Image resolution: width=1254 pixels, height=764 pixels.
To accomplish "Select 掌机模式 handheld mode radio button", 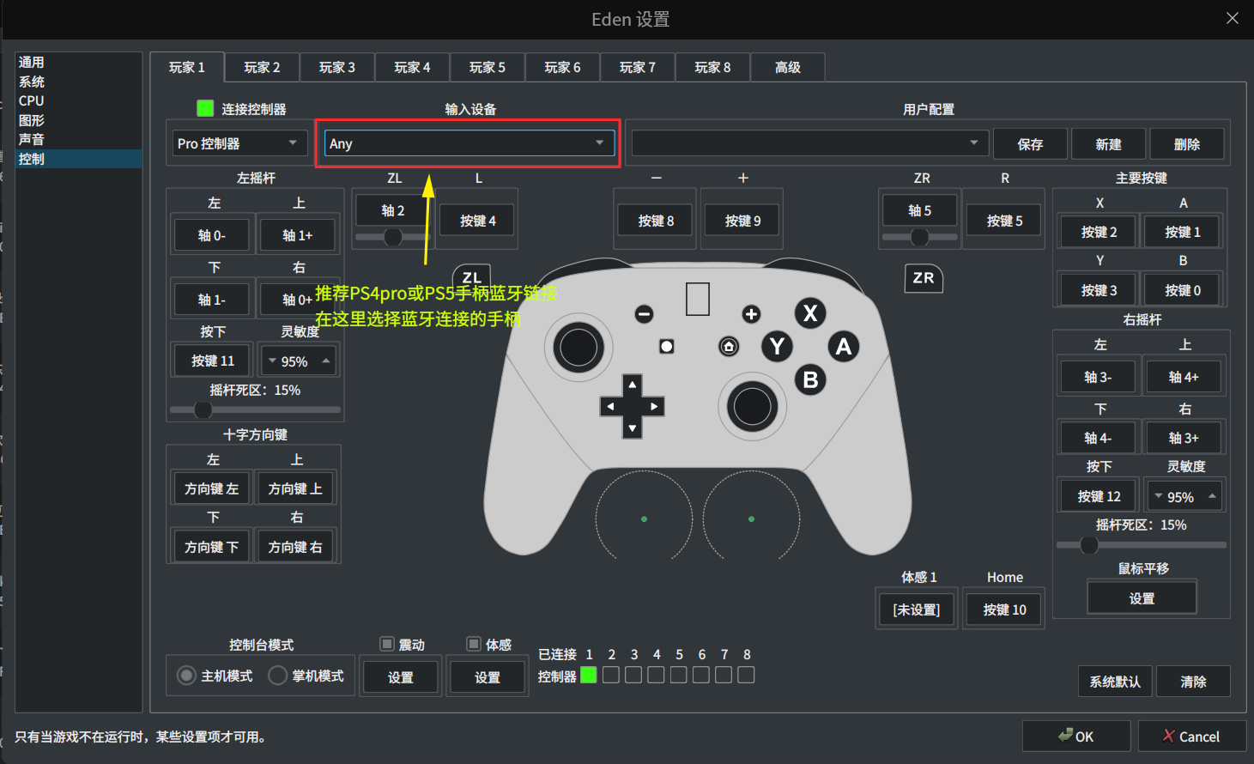I will (277, 676).
